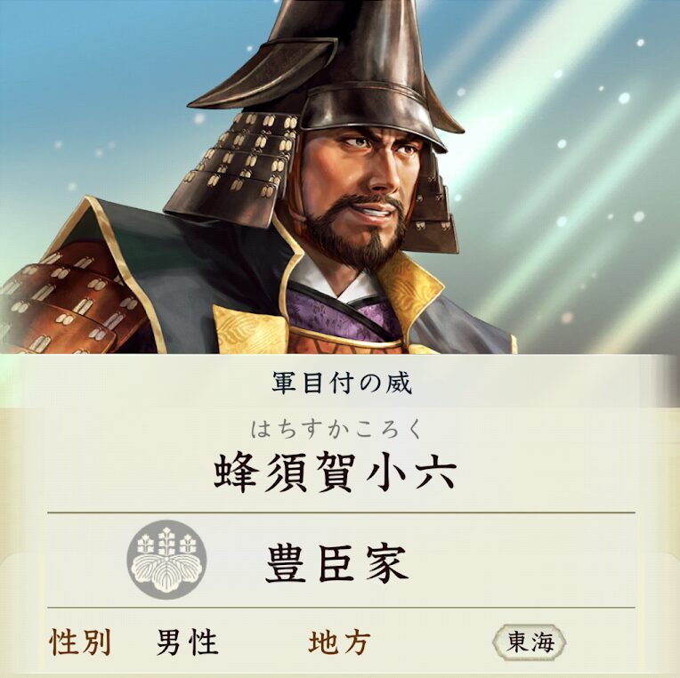Tap the 東海 region badge
The image size is (680, 678).
click(x=529, y=642)
